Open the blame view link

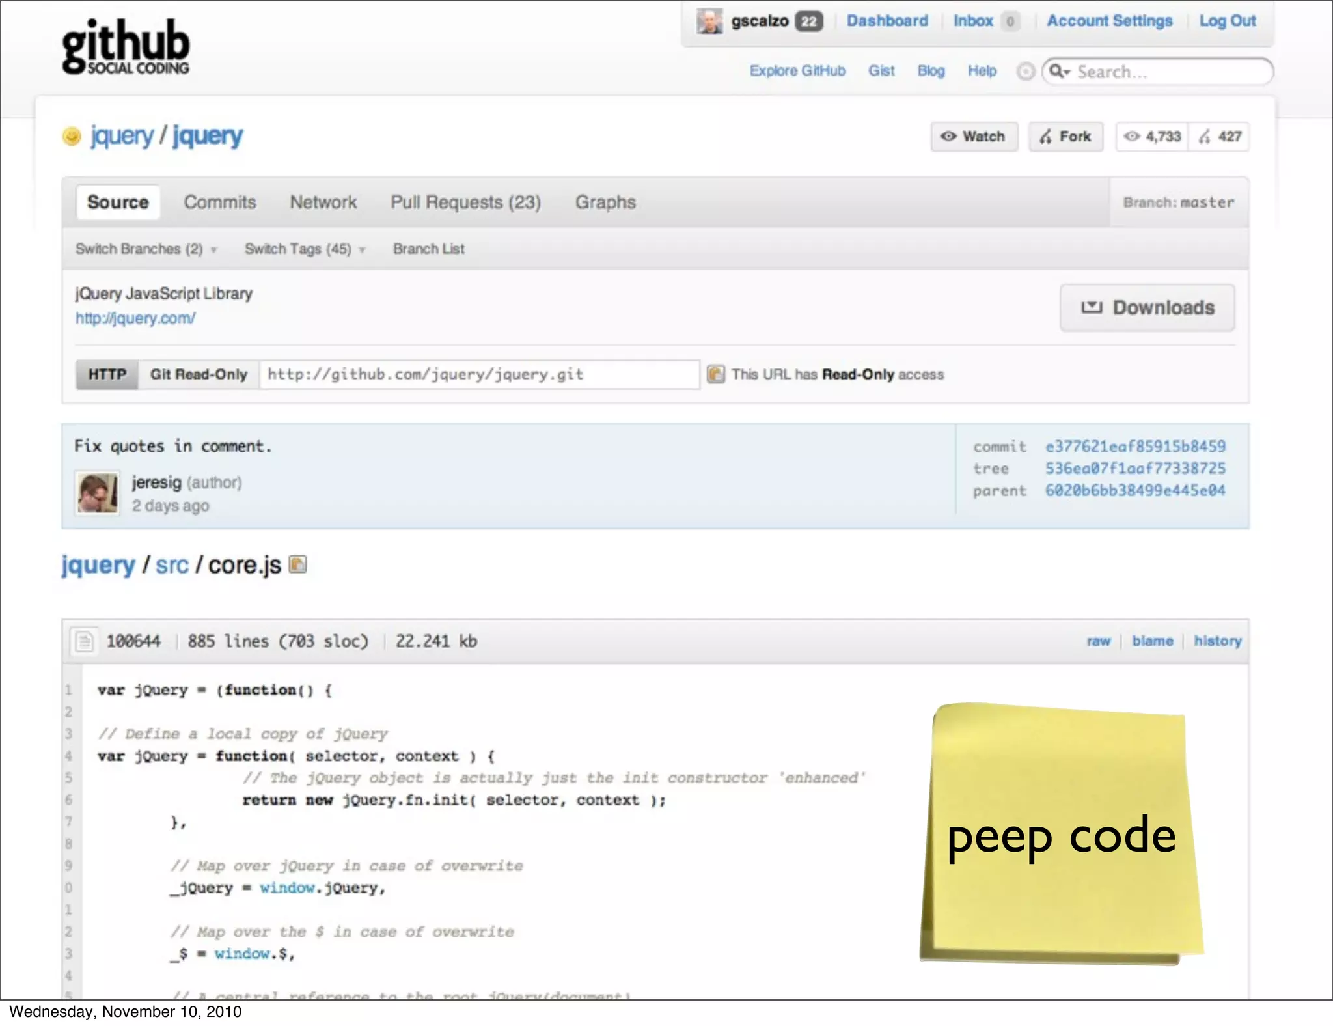1152,641
